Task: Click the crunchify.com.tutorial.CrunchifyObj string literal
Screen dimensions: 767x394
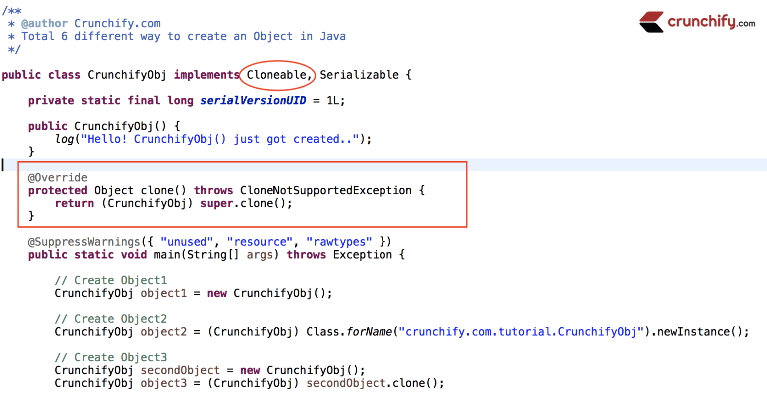Action: coord(522,331)
